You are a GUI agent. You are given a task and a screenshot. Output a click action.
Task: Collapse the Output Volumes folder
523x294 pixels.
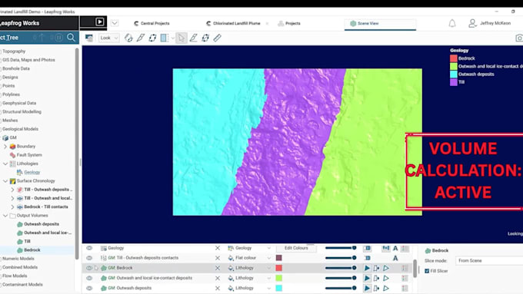(x=5, y=216)
